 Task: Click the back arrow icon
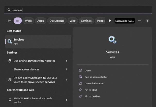[x=9, y=21]
